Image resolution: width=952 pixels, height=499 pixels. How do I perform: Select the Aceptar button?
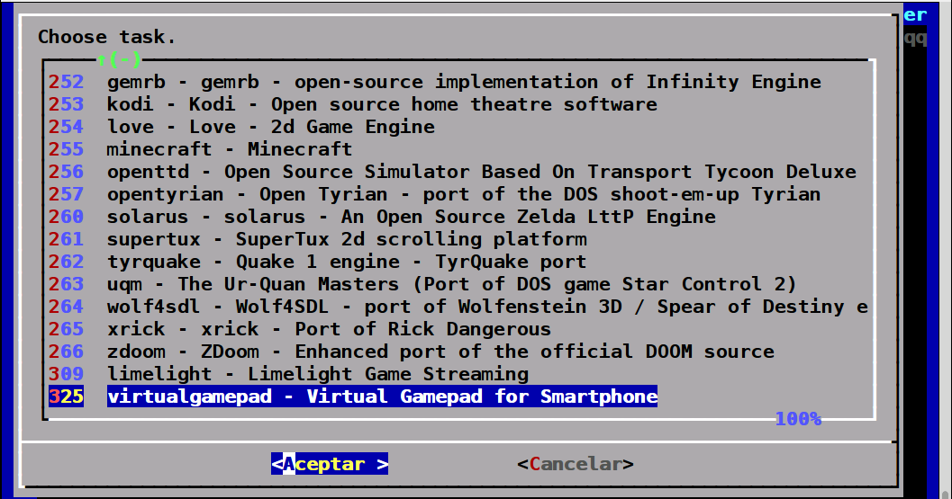point(330,464)
